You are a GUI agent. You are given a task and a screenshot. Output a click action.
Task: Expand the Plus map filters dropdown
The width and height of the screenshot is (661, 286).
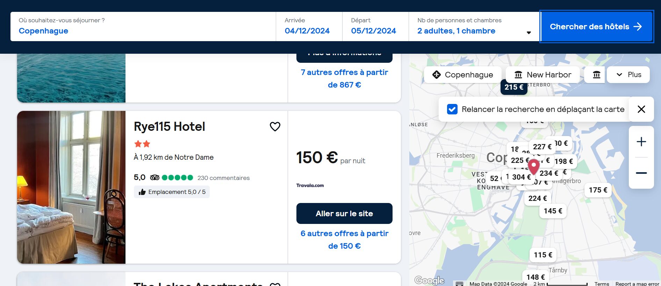click(x=628, y=75)
